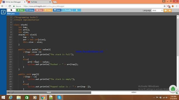179x100 pixels.
Task: Open the Windows Start menu
Action: tap(3, 97)
